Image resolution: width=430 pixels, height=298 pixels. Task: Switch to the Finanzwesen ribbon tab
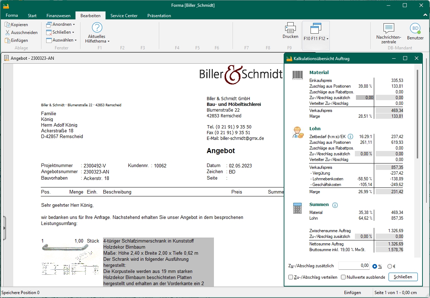(59, 16)
